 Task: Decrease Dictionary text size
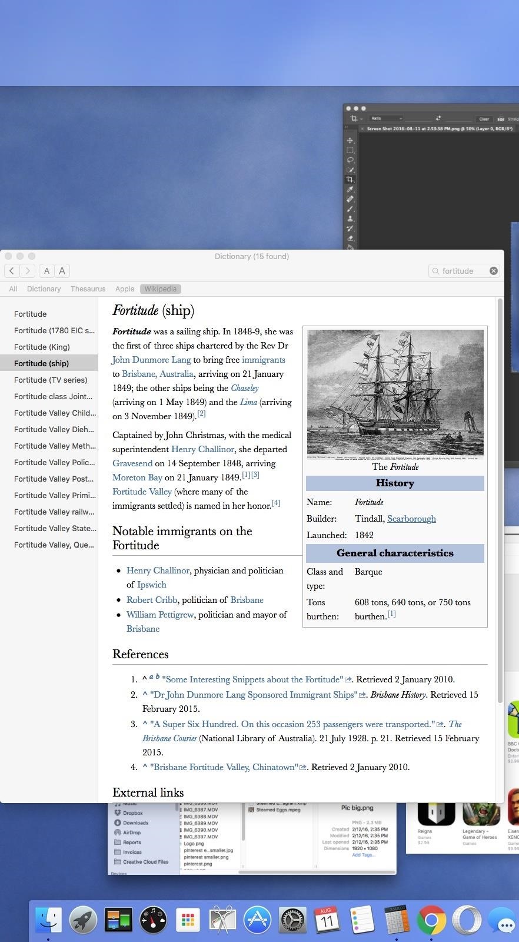pos(47,271)
